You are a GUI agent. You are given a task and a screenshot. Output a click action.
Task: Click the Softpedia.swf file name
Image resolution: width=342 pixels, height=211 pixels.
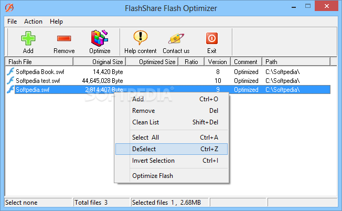click(x=33, y=90)
